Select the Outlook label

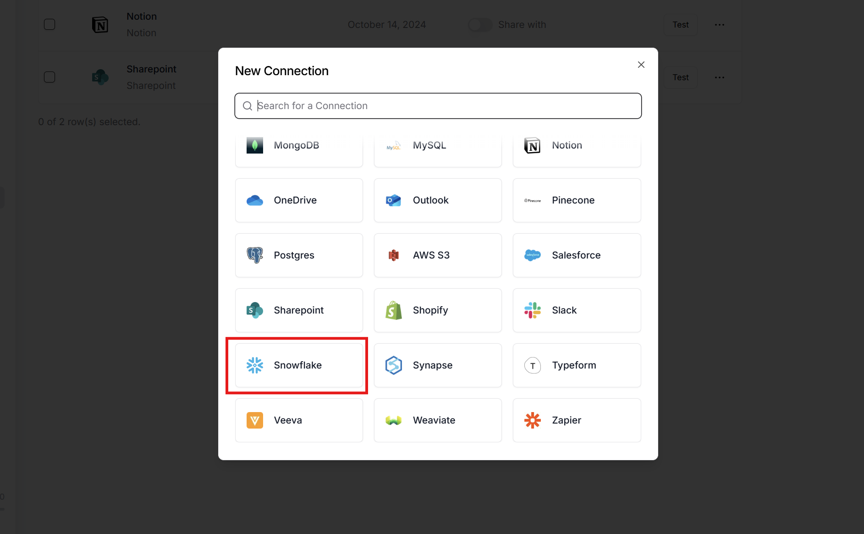[x=431, y=200]
